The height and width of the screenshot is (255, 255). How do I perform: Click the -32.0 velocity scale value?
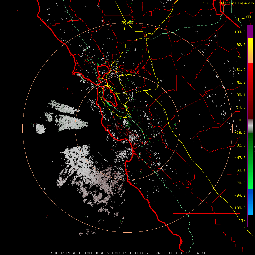tap(240, 145)
